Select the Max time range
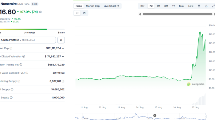Screen dimensions: 215x123 (x=182, y=6)
